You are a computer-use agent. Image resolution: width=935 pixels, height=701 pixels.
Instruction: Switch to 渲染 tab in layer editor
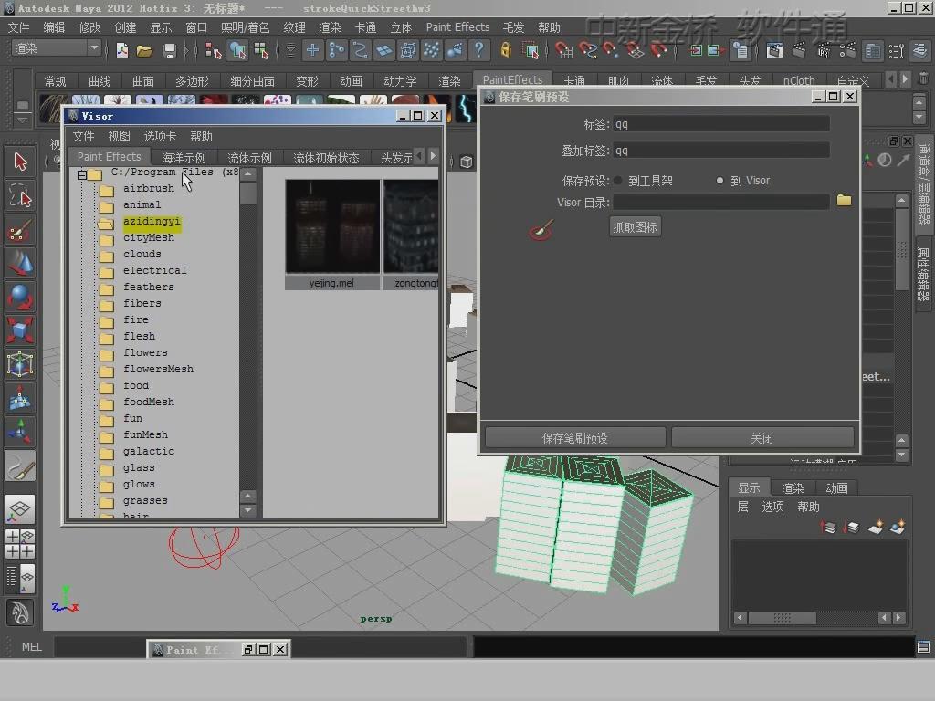tap(793, 487)
